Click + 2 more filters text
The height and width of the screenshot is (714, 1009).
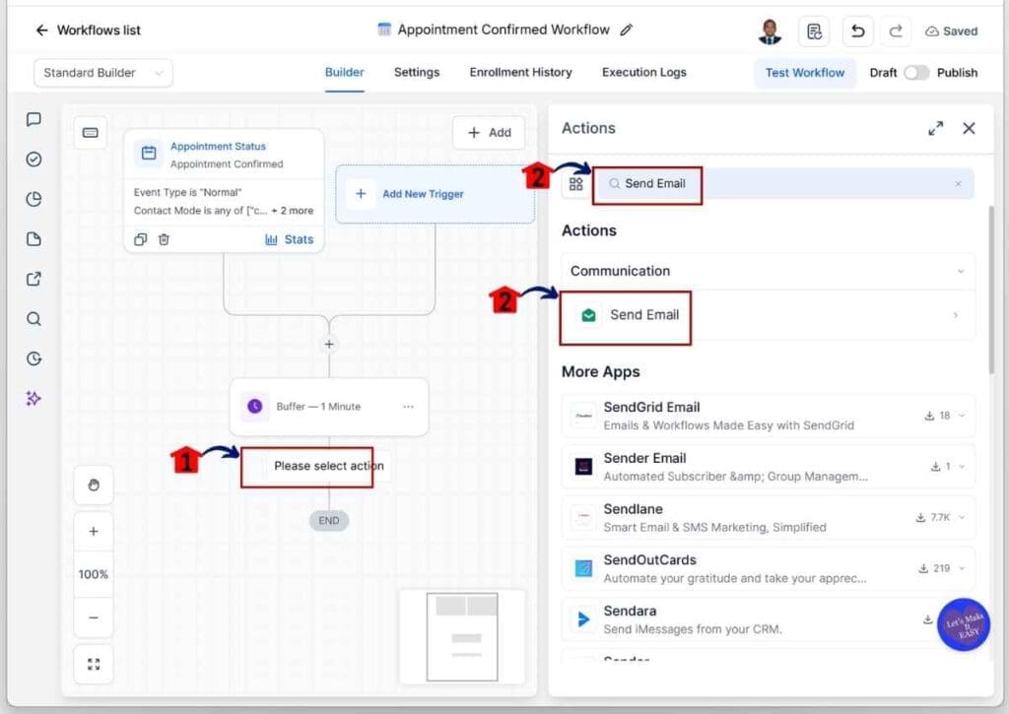(x=292, y=211)
